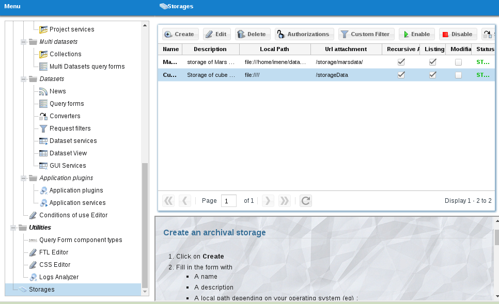Click the refresh icon in the paging bar
499x304 pixels.
(306, 201)
